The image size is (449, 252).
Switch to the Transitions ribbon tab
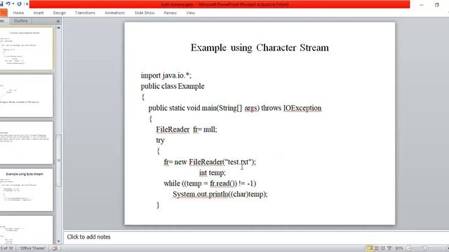pyautogui.click(x=85, y=13)
